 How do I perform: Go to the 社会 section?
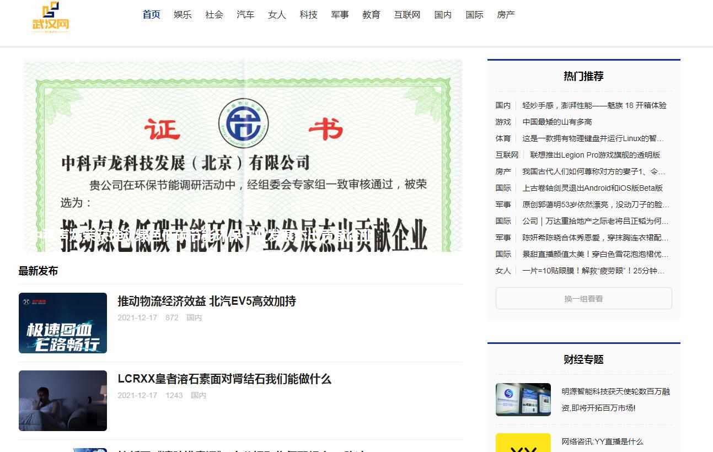[214, 15]
